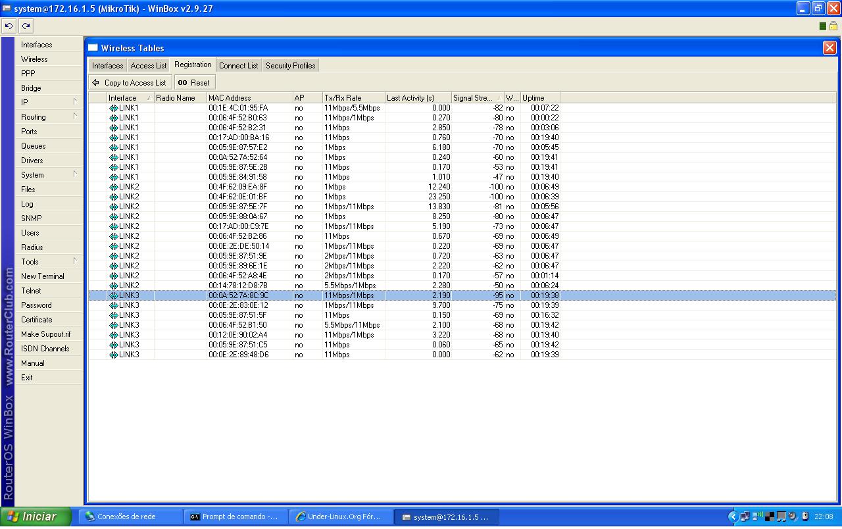The image size is (842, 529).
Task: Select MAC address 00:0A:52:7A:8C:9C row
Action: pos(462,295)
